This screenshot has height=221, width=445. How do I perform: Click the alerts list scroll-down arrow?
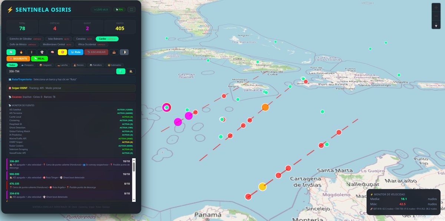coord(134,200)
